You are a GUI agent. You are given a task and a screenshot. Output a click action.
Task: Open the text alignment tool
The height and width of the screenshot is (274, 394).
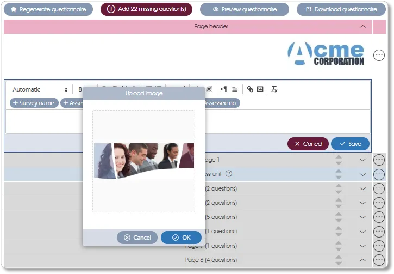235,89
